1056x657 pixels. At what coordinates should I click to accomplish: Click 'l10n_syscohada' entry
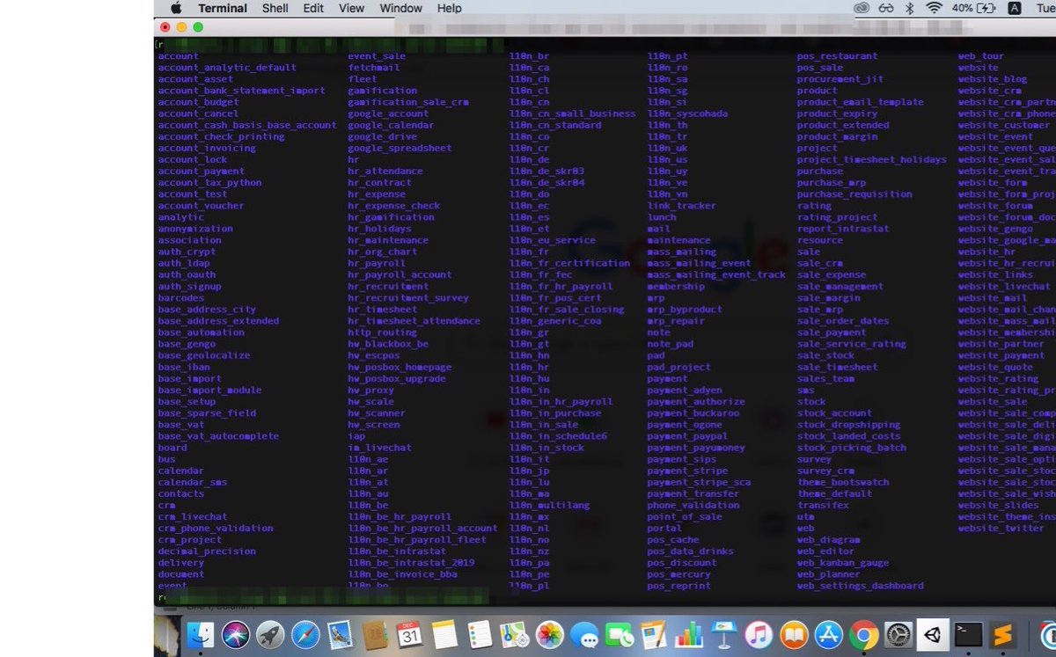tap(687, 113)
